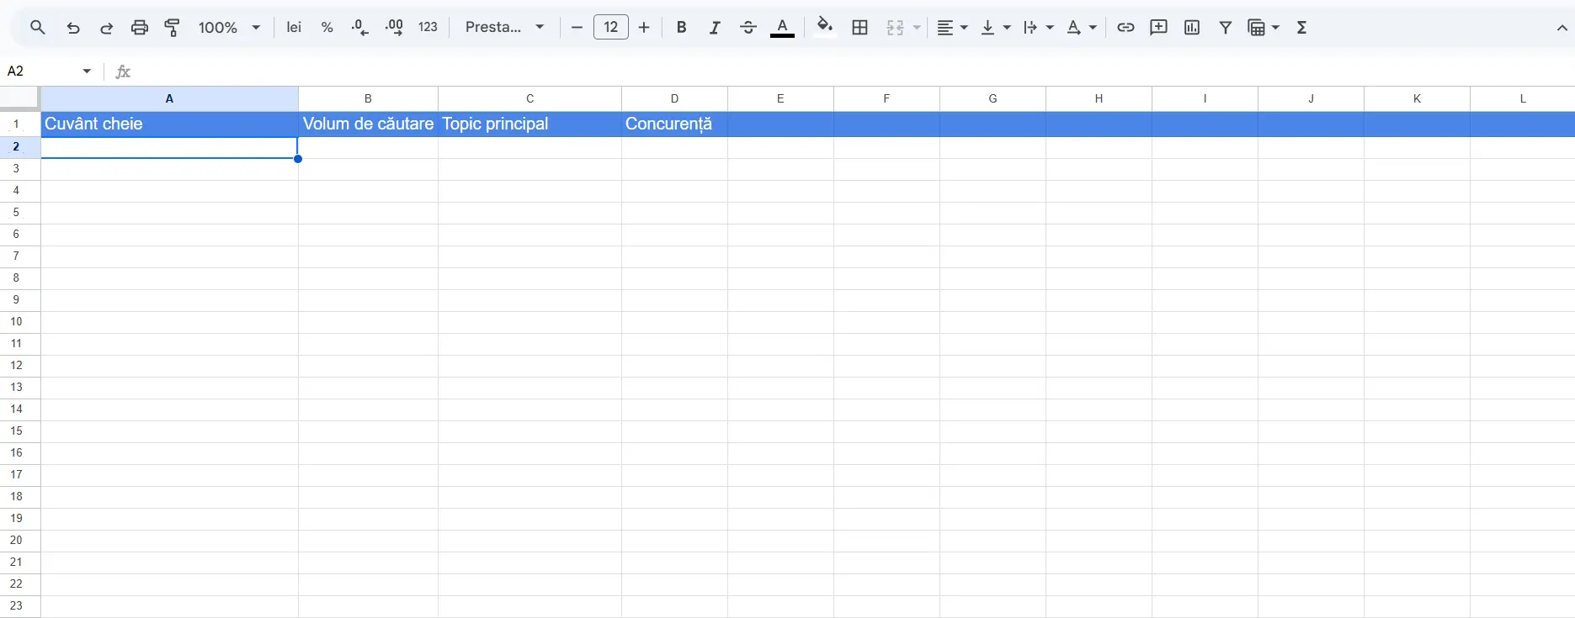The image size is (1575, 618).
Task: Toggle strikethrough formatting
Action: pos(748,28)
